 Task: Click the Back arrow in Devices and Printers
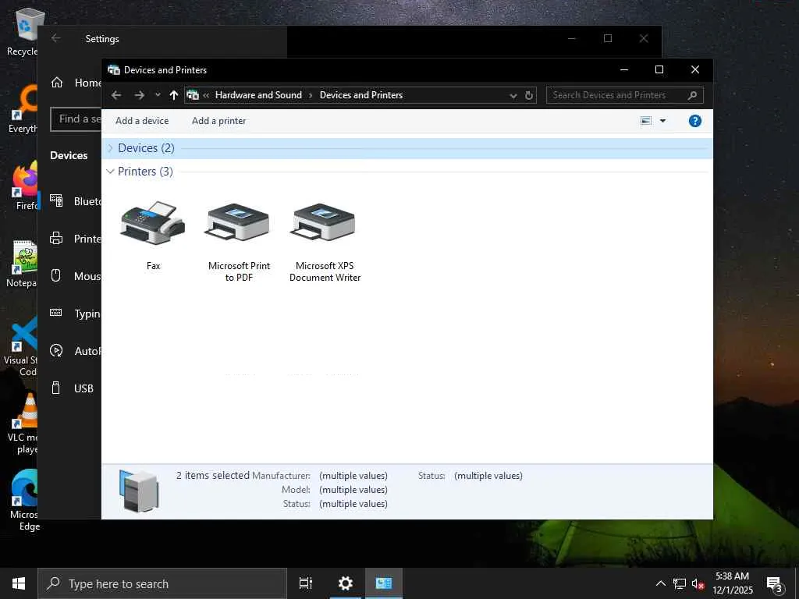click(116, 95)
